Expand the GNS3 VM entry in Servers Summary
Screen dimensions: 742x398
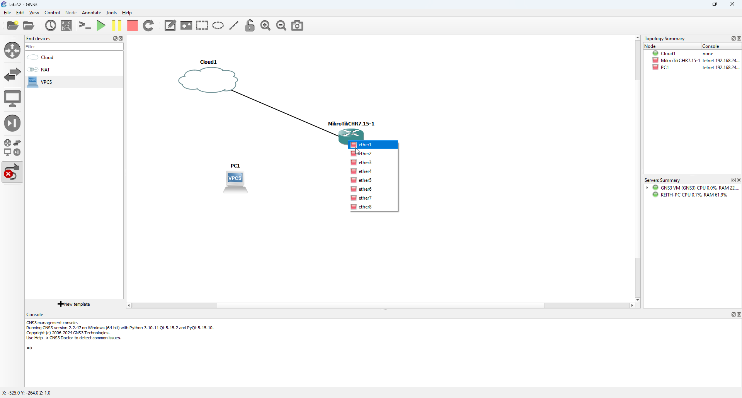(x=648, y=188)
